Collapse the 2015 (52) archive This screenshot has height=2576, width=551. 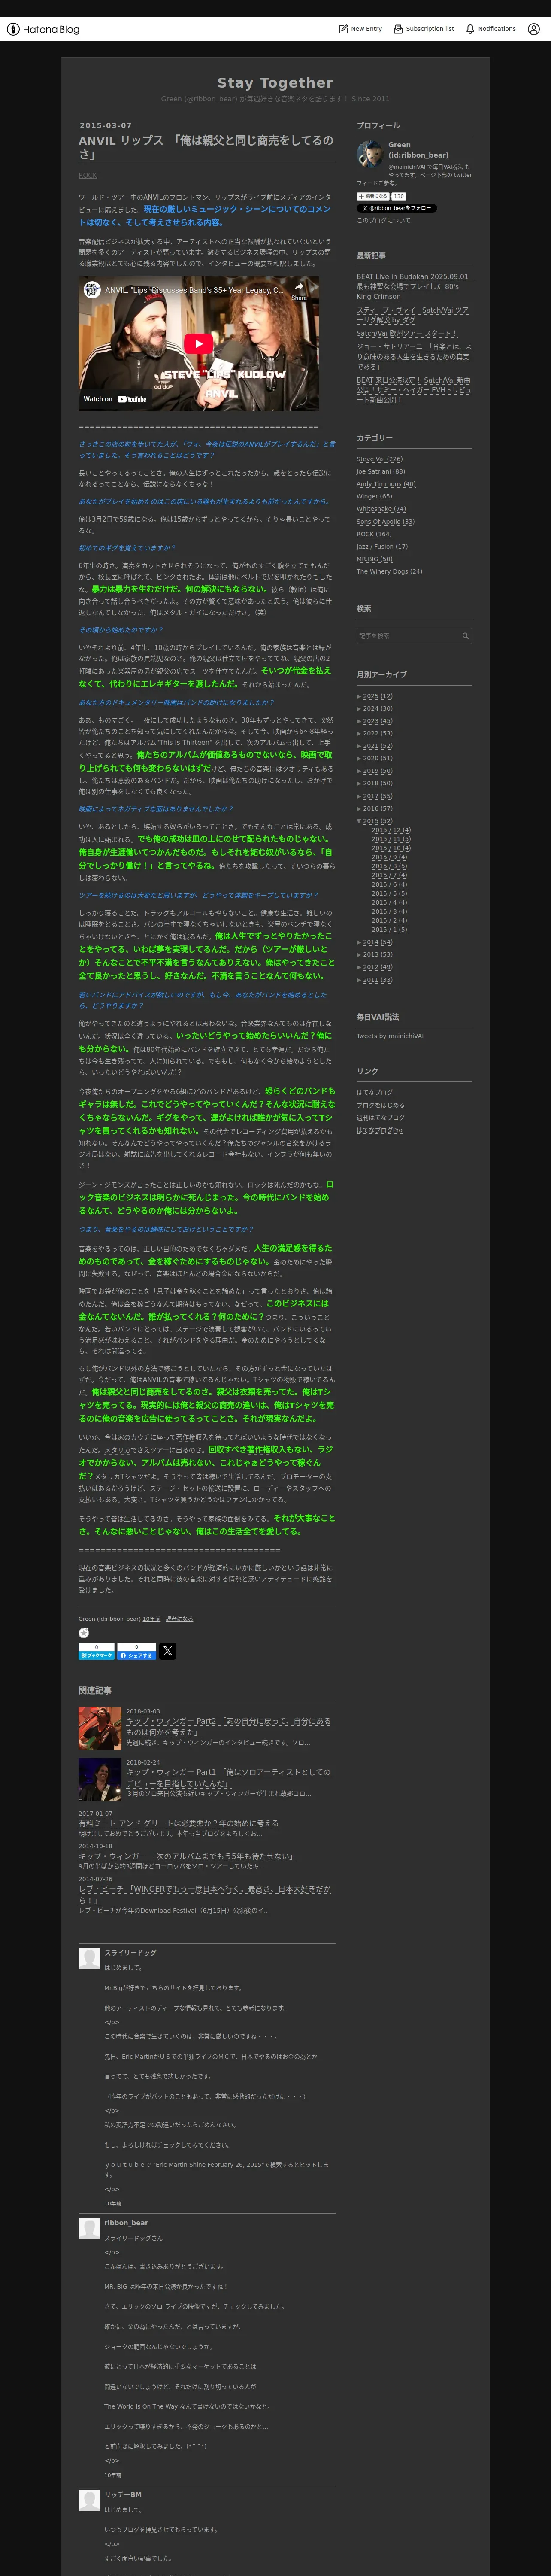[359, 821]
